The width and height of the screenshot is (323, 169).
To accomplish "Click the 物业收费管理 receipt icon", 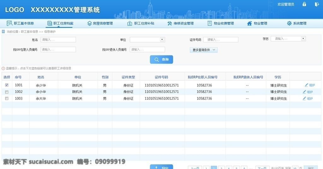I will [x=209, y=23].
